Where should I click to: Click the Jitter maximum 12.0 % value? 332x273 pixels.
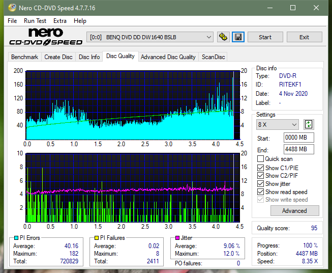[x=232, y=254]
